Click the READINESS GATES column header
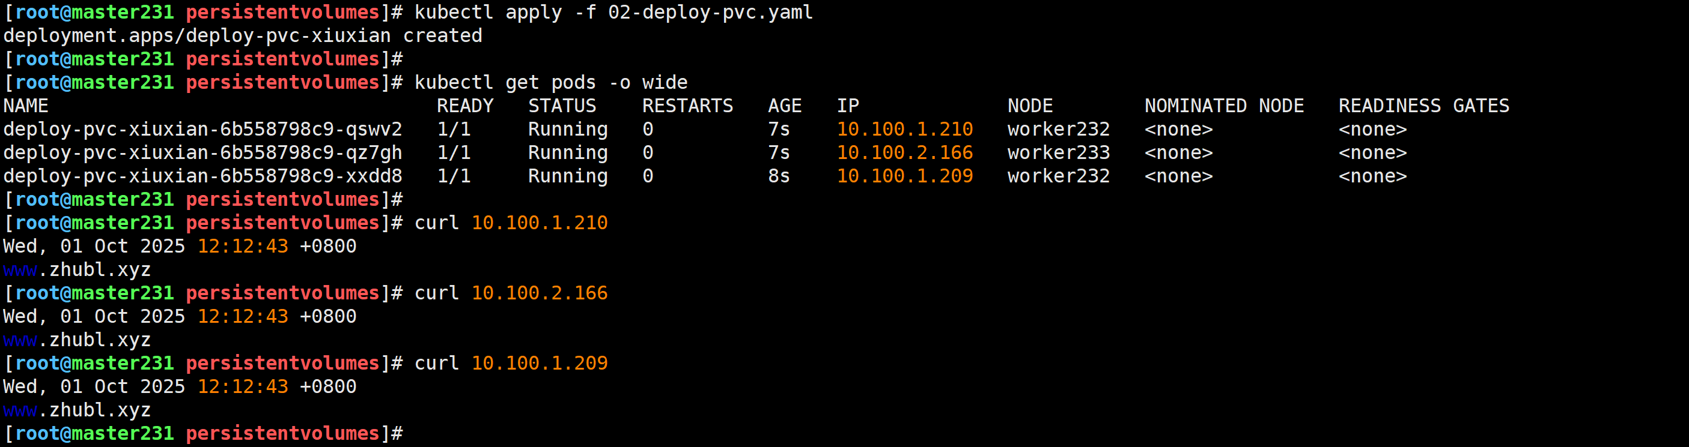 [x=1423, y=106]
